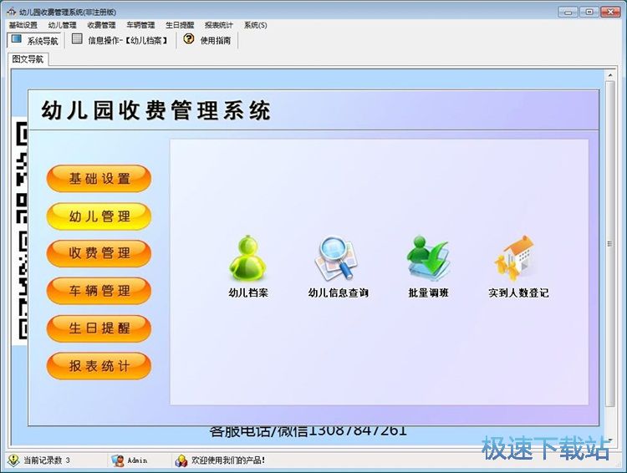Open the 幼儿管理 menu
Screen dimensions: 627x473
click(62, 25)
